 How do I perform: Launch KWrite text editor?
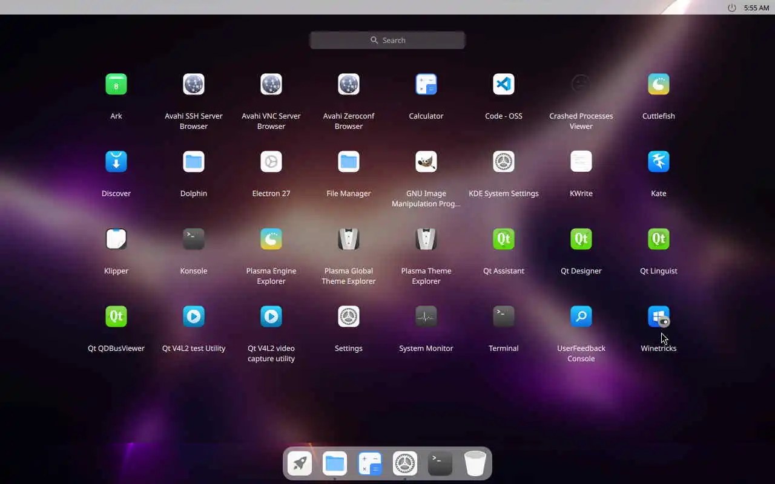[581, 162]
